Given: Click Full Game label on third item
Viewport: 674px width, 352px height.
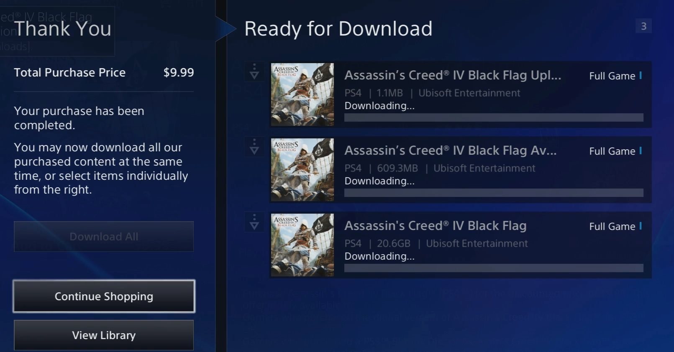Looking at the screenshot, I should 612,227.
